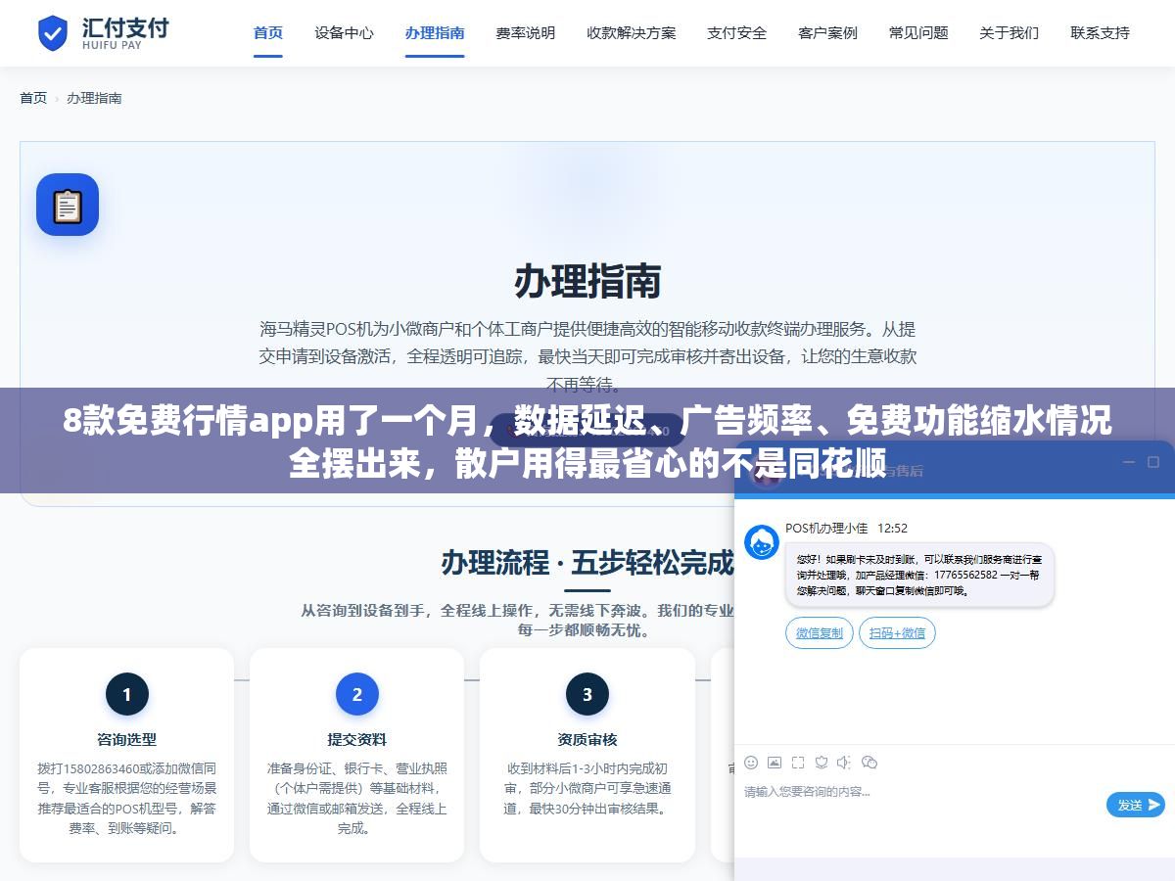Click the 拨打15802863460 description in step 1
Image resolution: width=1175 pixels, height=881 pixels.
click(x=126, y=799)
